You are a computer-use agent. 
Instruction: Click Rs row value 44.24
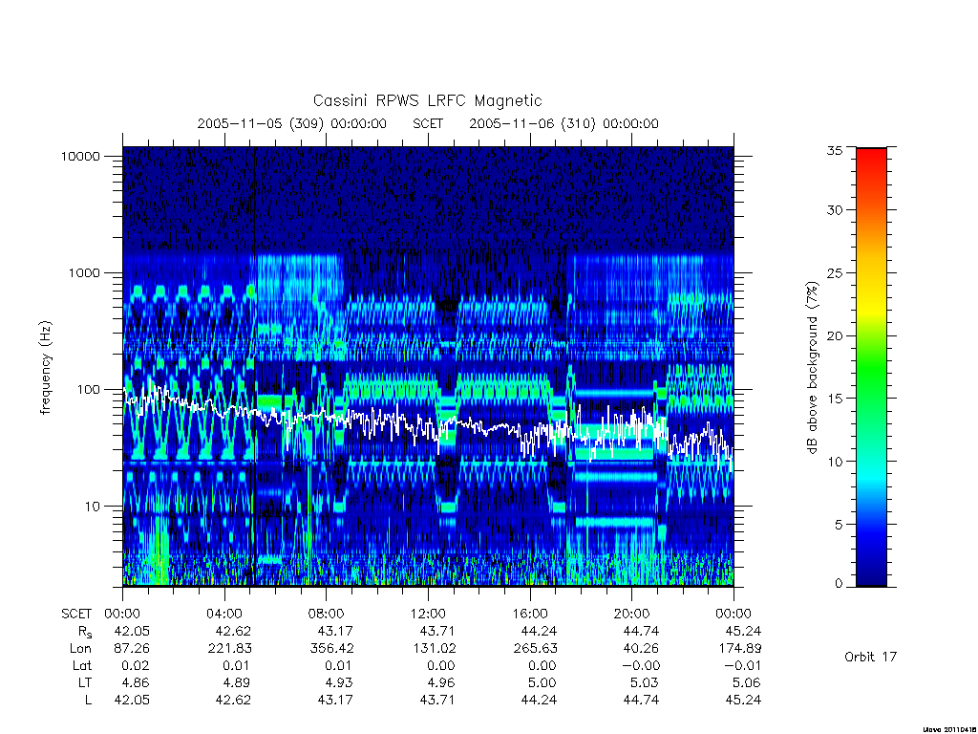tap(539, 632)
